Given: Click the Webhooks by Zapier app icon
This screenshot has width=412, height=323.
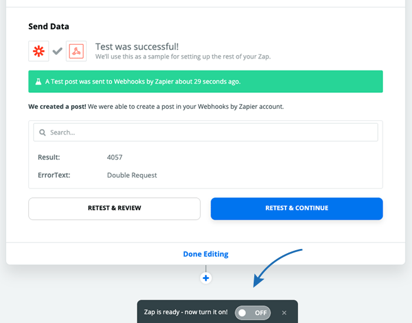Looking at the screenshot, I should [76, 51].
